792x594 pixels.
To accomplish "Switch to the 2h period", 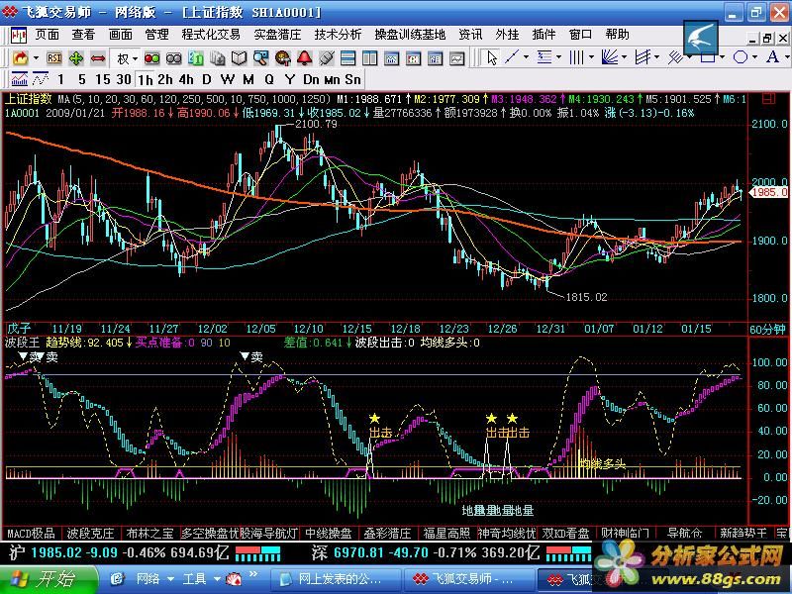I will [x=165, y=79].
